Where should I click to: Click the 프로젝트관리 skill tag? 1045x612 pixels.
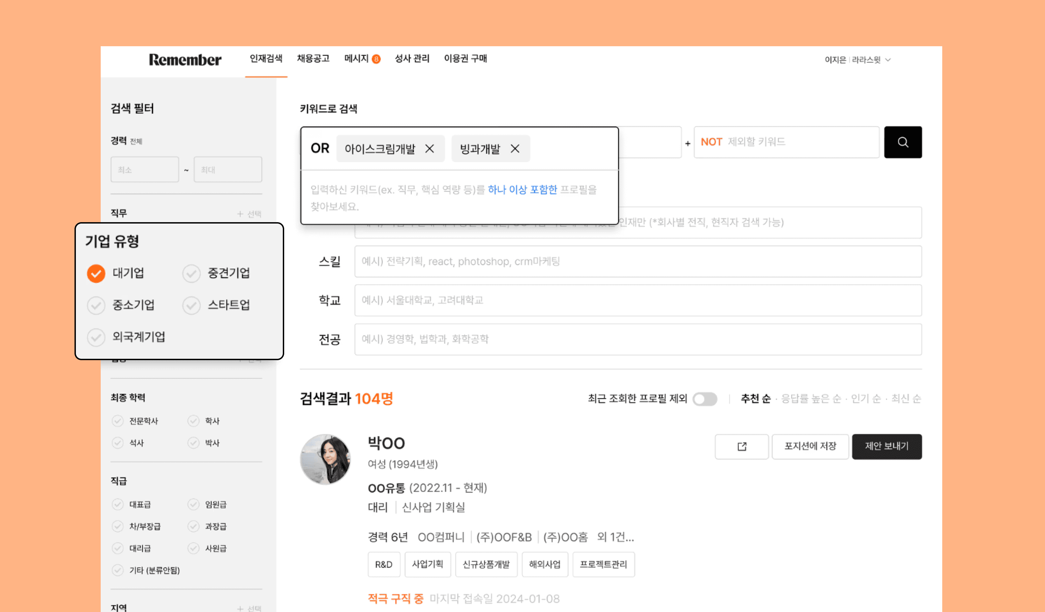(603, 564)
